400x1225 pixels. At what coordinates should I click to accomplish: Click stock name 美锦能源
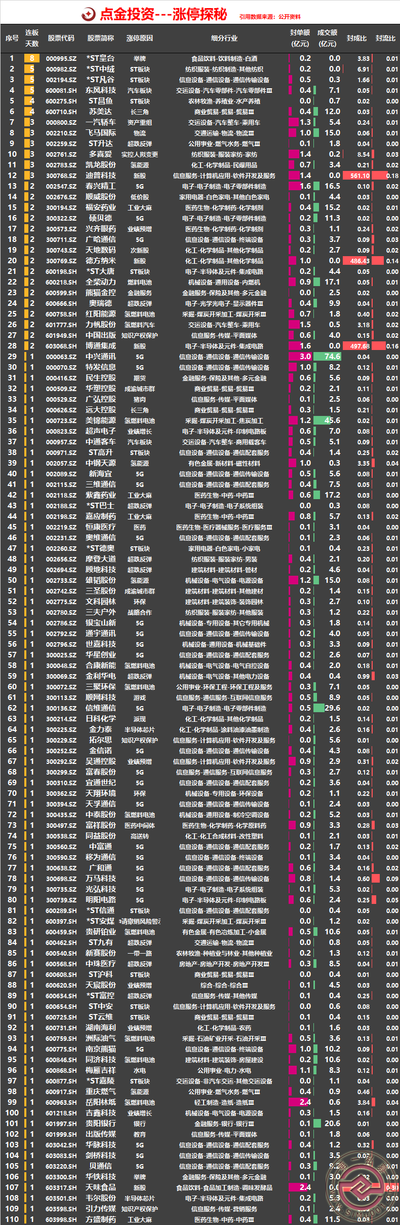101,421
